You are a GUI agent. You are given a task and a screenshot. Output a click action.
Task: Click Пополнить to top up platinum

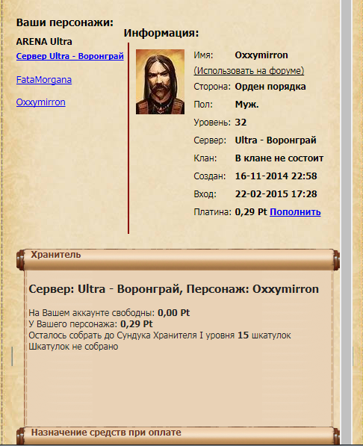tap(295, 212)
